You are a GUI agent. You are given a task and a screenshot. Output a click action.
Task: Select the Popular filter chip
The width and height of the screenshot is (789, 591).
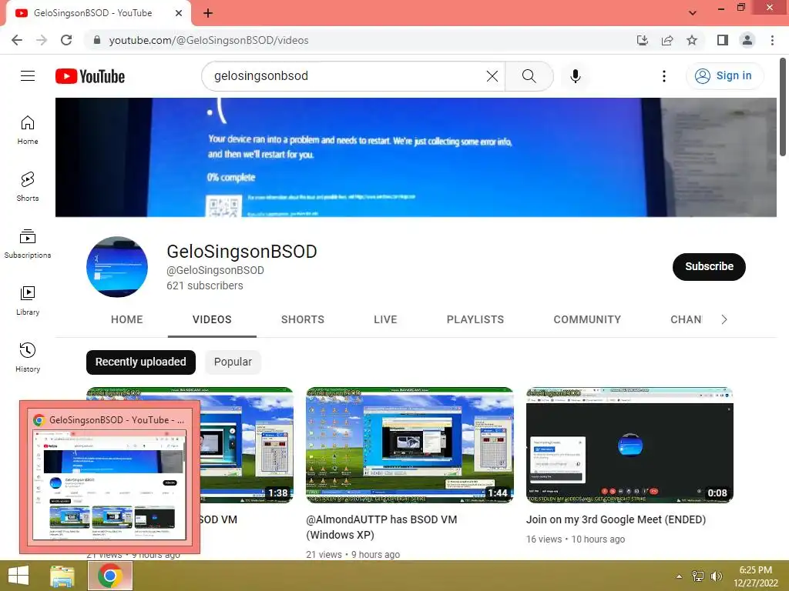233,362
